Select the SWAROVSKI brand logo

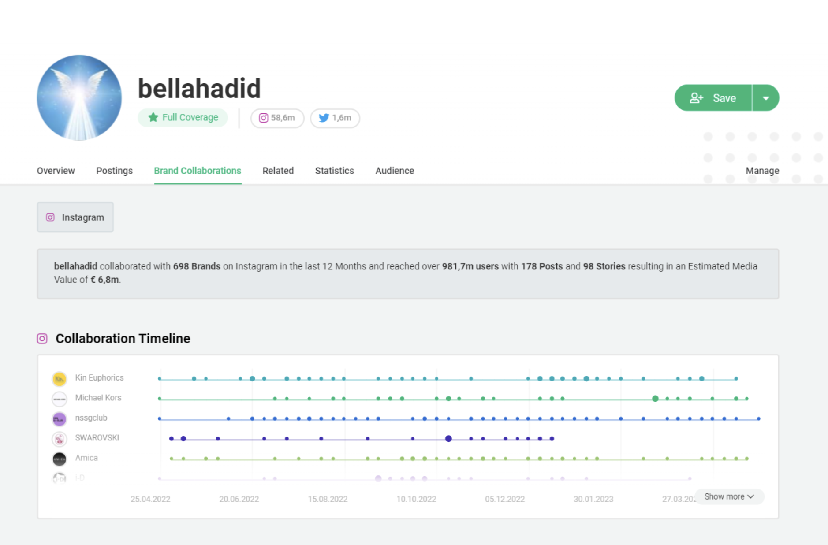(x=60, y=438)
